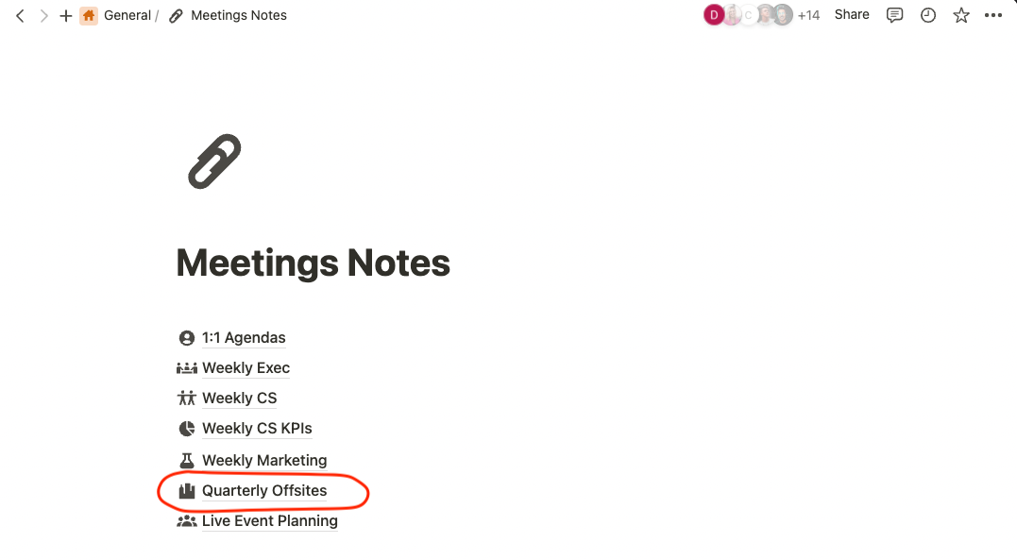Click the D user avatar
The width and height of the screenshot is (1017, 560).
[714, 15]
